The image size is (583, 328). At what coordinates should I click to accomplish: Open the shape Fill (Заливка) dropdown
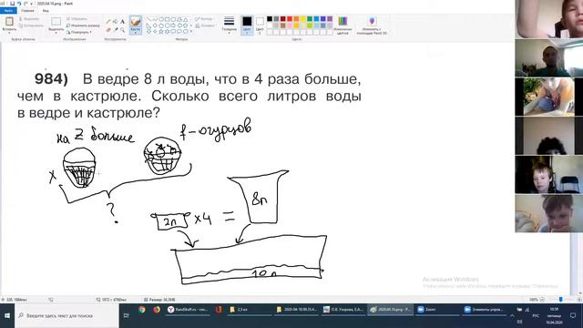[204, 26]
